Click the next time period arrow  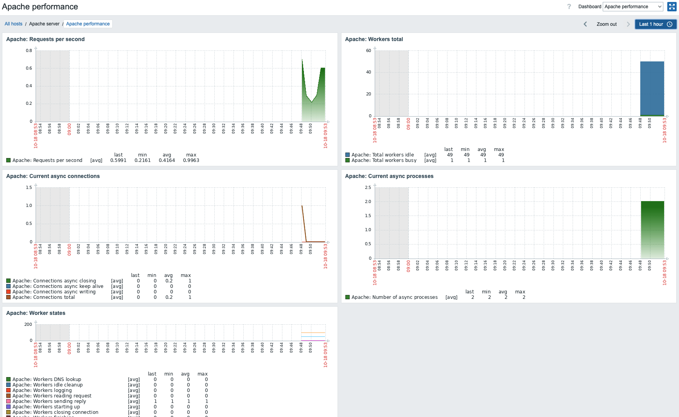[x=628, y=24]
